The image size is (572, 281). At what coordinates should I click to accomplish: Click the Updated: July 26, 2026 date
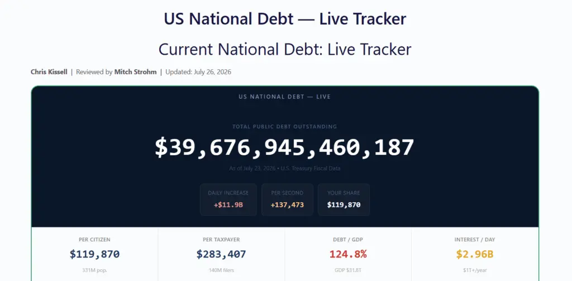click(198, 72)
